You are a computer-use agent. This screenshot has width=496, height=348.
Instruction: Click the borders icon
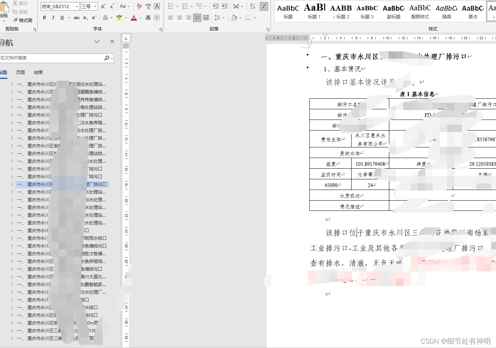248,17
